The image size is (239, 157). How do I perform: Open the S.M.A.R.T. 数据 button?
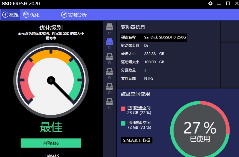pyautogui.click(x=136, y=140)
